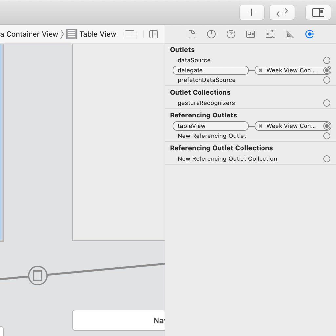
Task: Break the tableView referencing outlet connection
Action: click(260, 126)
